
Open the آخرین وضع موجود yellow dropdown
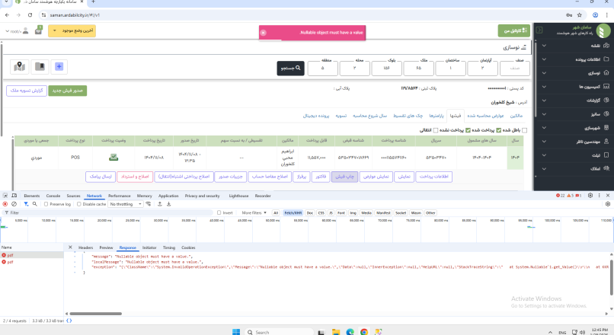click(x=72, y=30)
